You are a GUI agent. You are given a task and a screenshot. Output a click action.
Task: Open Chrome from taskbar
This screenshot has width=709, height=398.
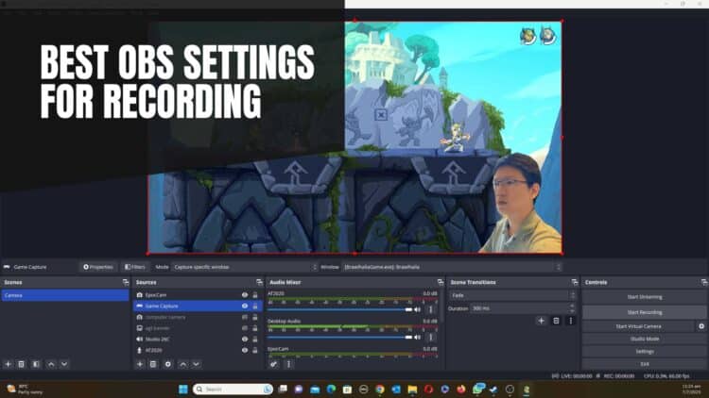(380, 390)
